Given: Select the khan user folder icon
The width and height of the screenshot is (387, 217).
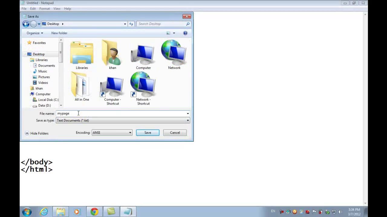Looking at the screenshot, I should click(x=112, y=54).
